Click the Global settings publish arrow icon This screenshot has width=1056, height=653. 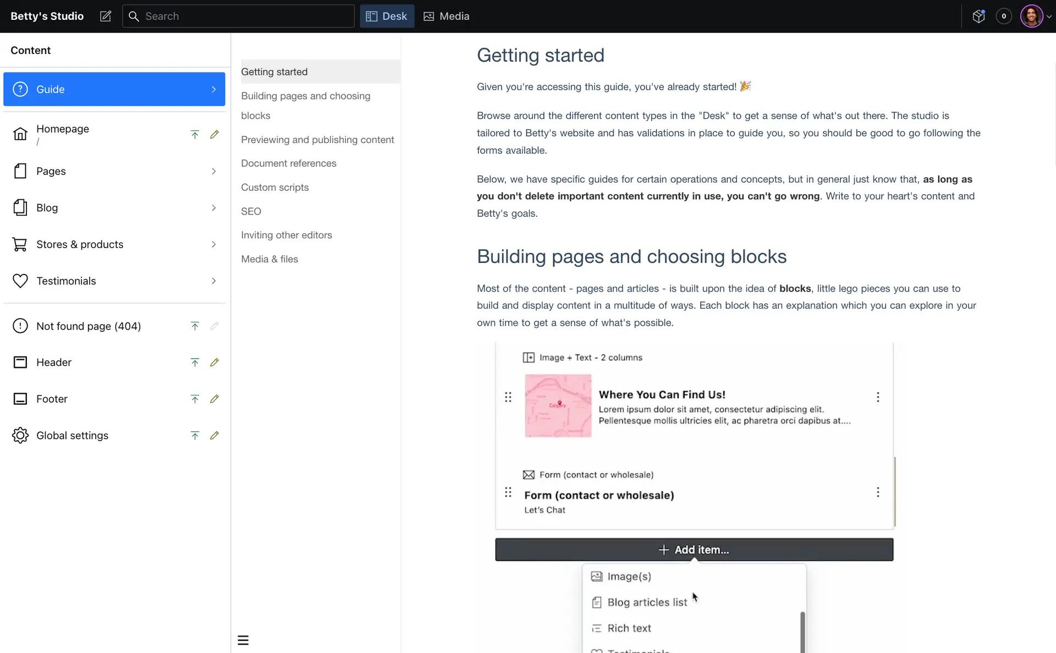[x=195, y=436]
